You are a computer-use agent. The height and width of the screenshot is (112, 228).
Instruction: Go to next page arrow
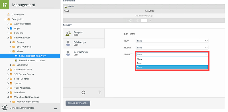point(150,21)
